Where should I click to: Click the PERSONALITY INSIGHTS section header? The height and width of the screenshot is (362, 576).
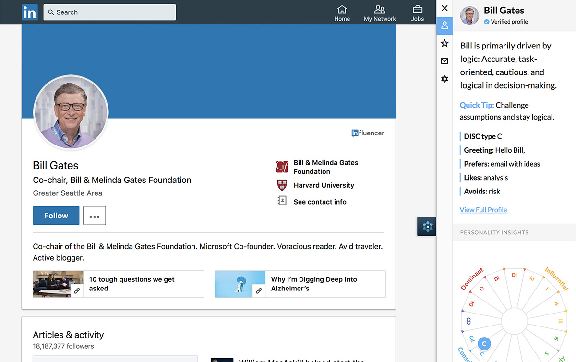494,232
